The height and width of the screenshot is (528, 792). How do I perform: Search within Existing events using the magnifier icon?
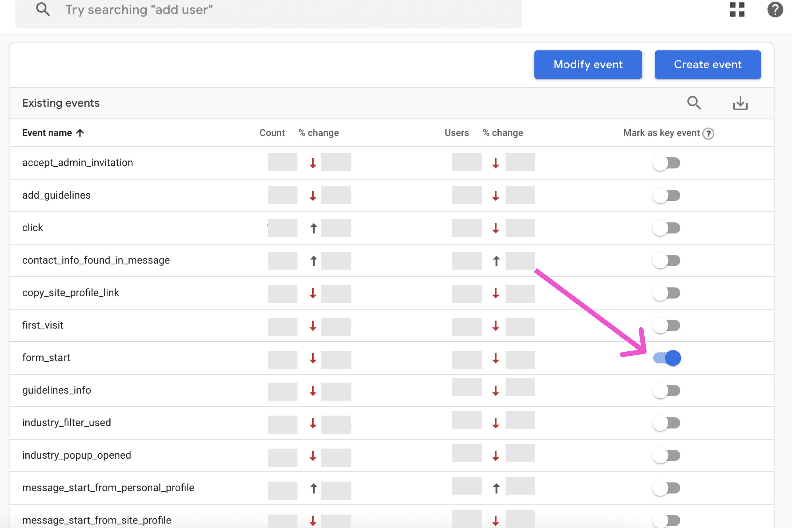point(694,103)
